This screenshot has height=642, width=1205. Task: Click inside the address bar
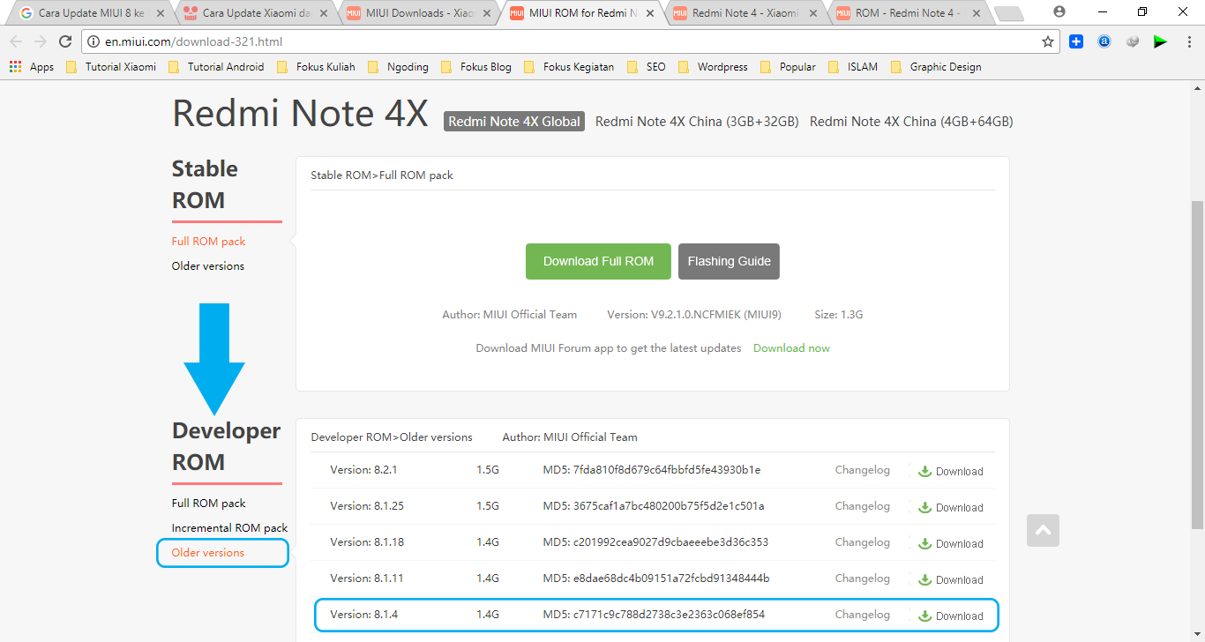pyautogui.click(x=353, y=41)
